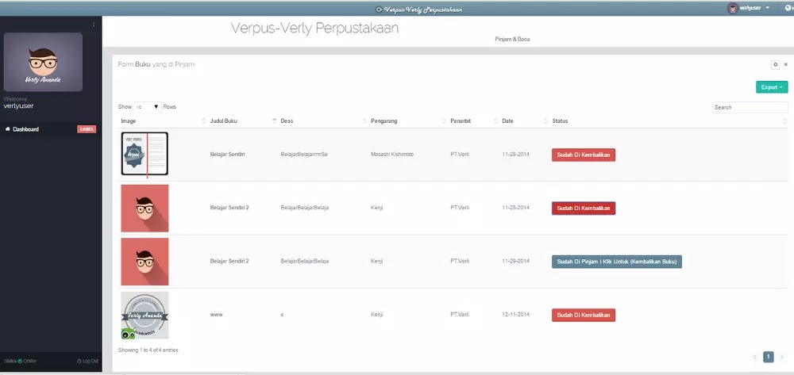Open the panel settings gear icon
The image size is (794, 375).
[775, 64]
